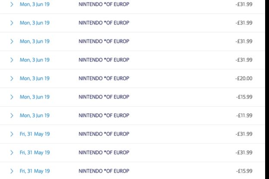269x179 pixels.
Task: Open date link of the -£20.00 transaction
Action: [34, 79]
